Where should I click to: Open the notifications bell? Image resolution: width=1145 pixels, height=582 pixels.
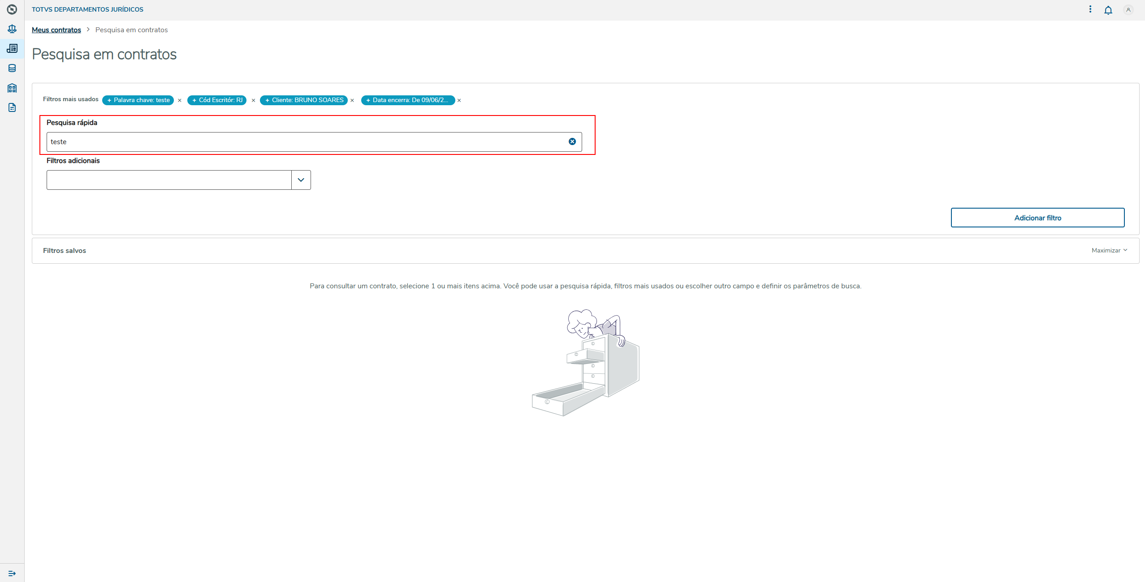(x=1108, y=10)
